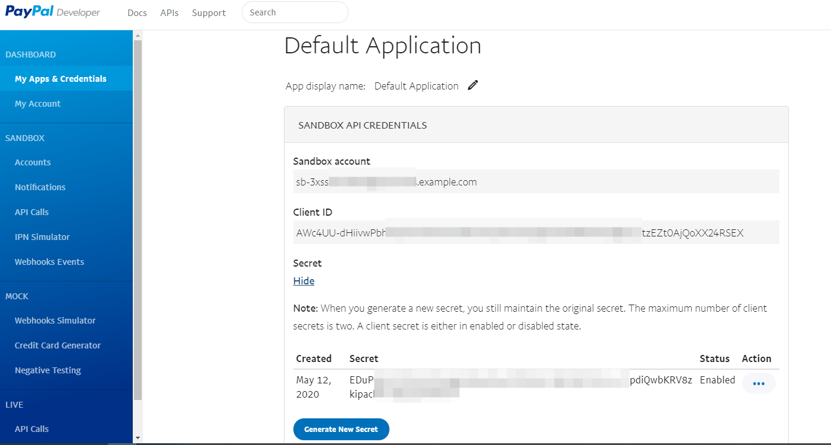Select Webhooks Events in sidebar
This screenshot has width=831, height=445.
click(x=49, y=262)
